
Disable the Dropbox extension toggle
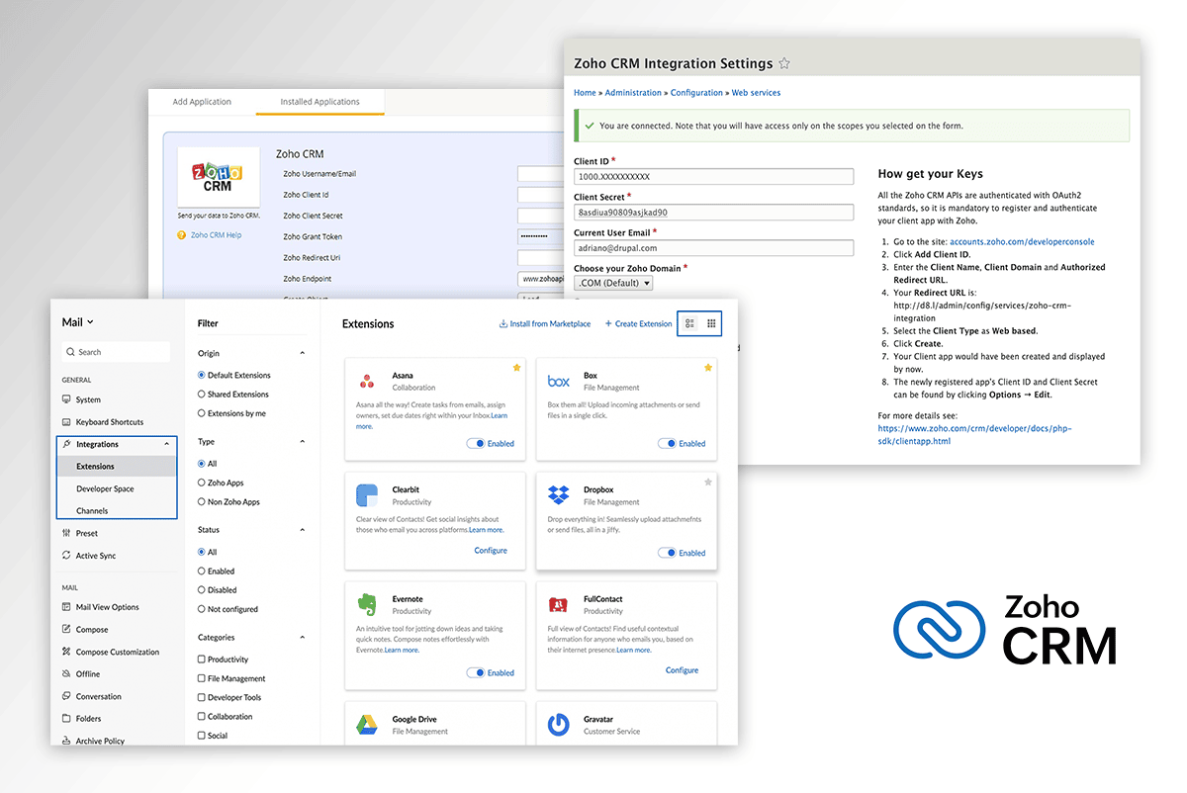click(x=667, y=553)
